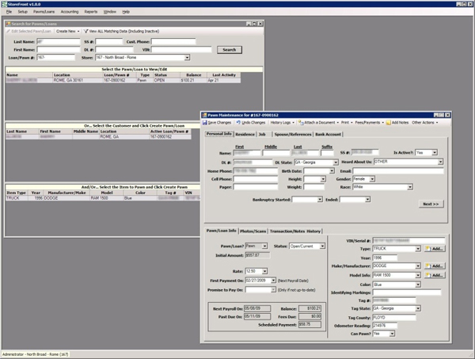Switch to the Job tab

262,134
